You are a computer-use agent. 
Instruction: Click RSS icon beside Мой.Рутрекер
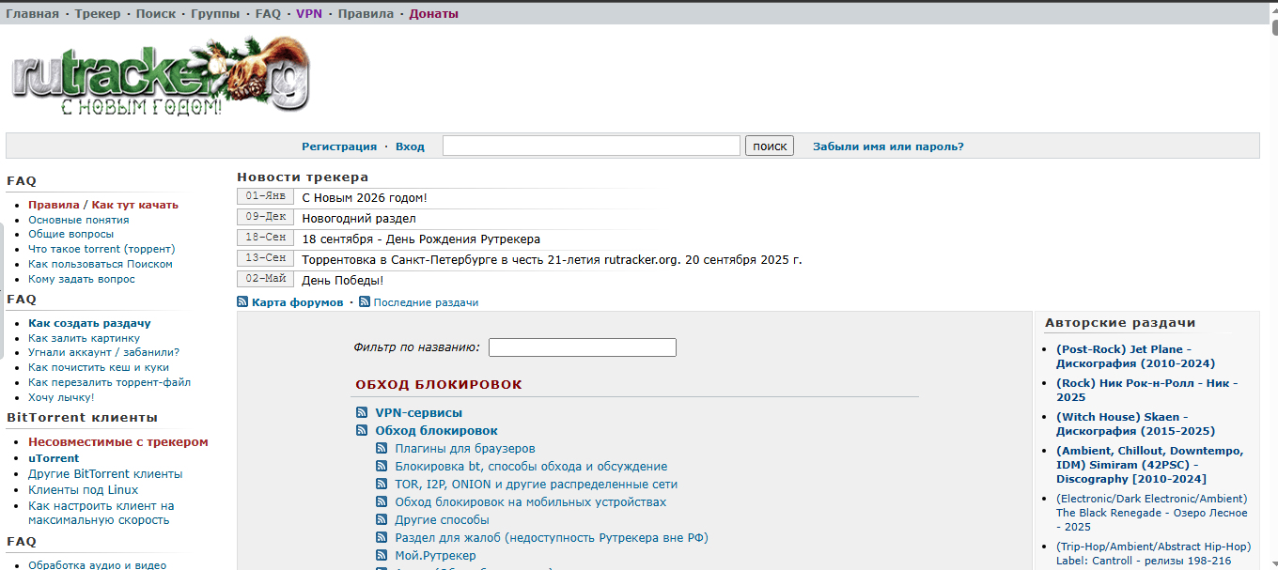382,556
